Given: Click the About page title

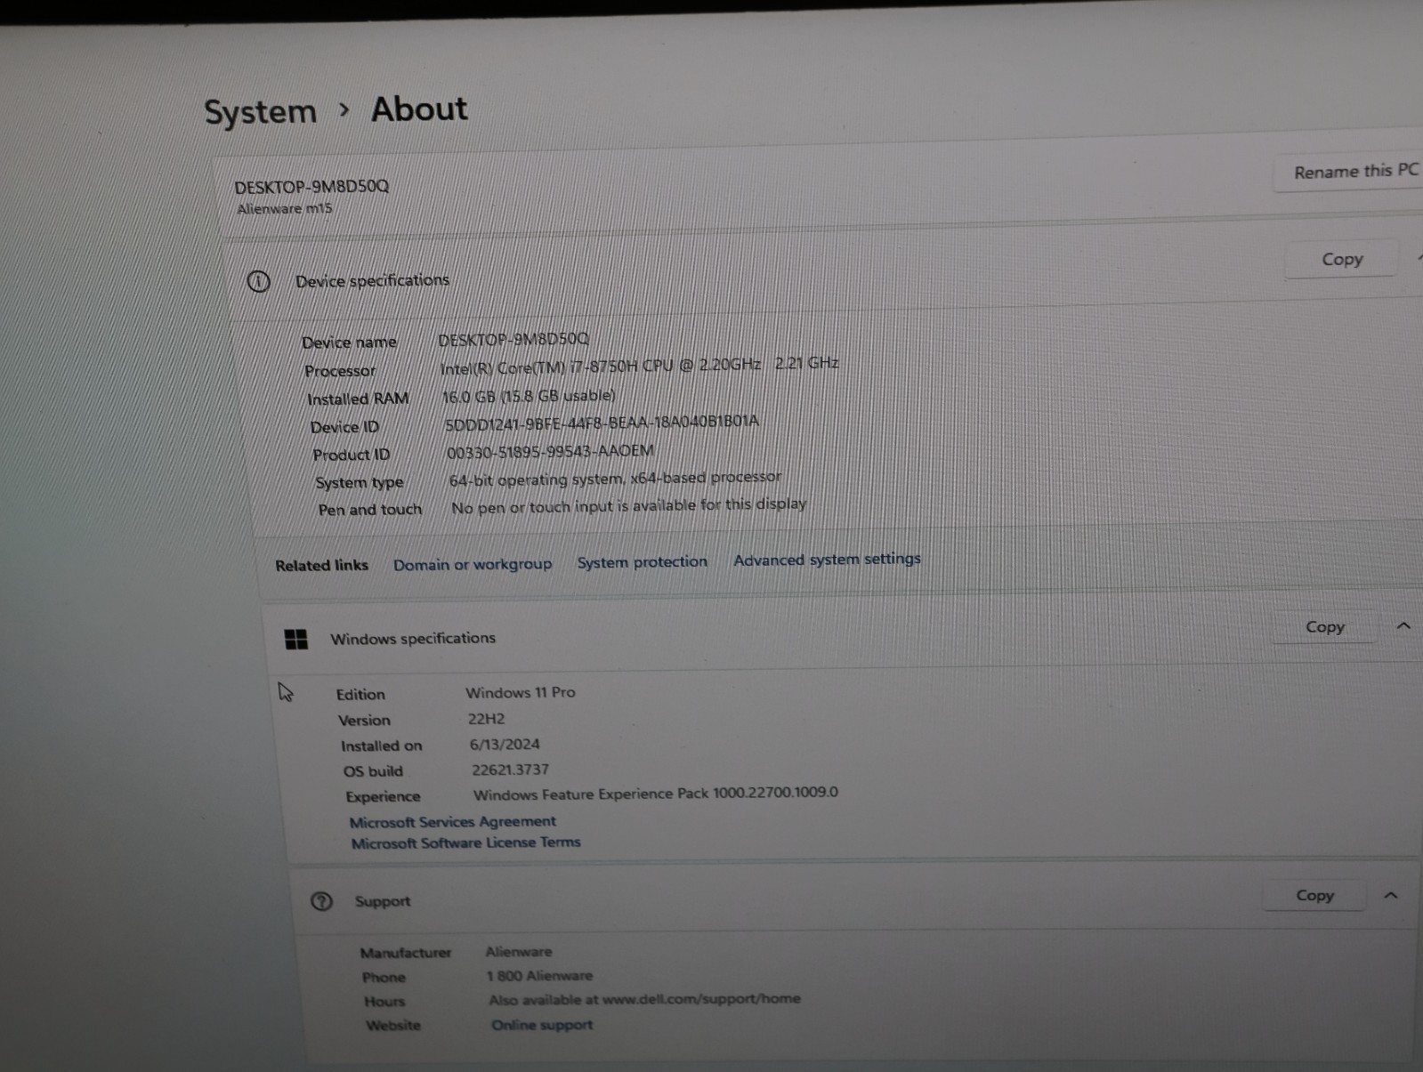Looking at the screenshot, I should coord(419,109).
